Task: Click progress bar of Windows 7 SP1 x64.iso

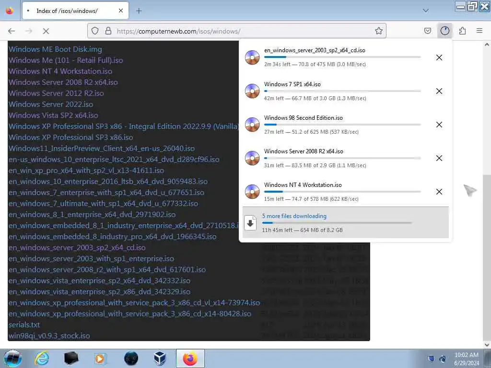Action: 342,91
